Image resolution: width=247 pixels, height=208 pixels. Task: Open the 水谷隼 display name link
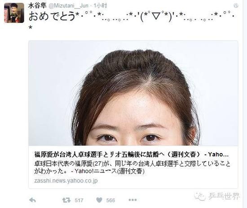(x=37, y=6)
